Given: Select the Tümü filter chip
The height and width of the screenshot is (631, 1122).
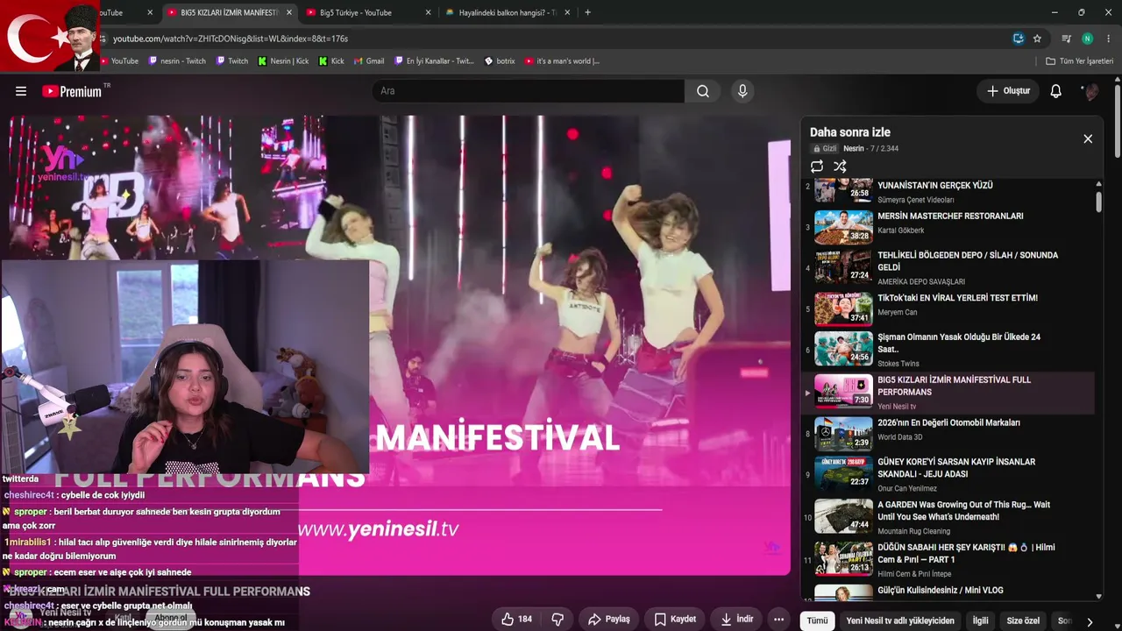Looking at the screenshot, I should pos(817,620).
